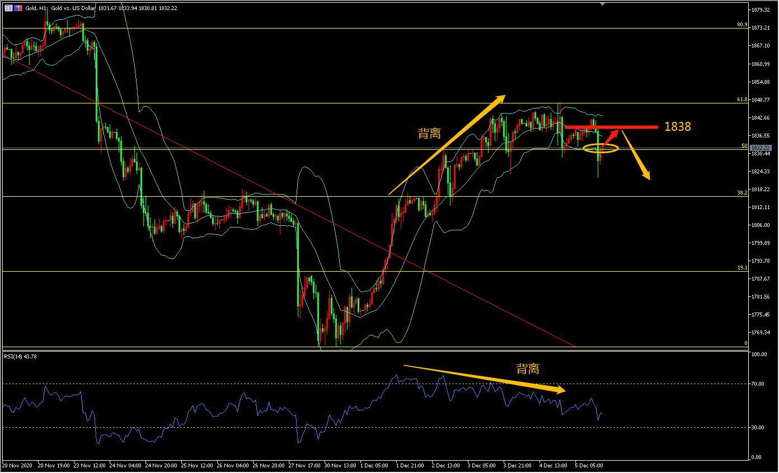
Task: Select the '5 Dec 05:00' time axis label
Action: tap(590, 465)
